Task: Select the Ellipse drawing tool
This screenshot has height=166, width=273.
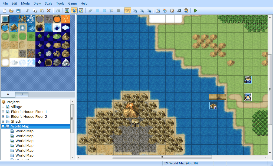Action: click(x=104, y=11)
